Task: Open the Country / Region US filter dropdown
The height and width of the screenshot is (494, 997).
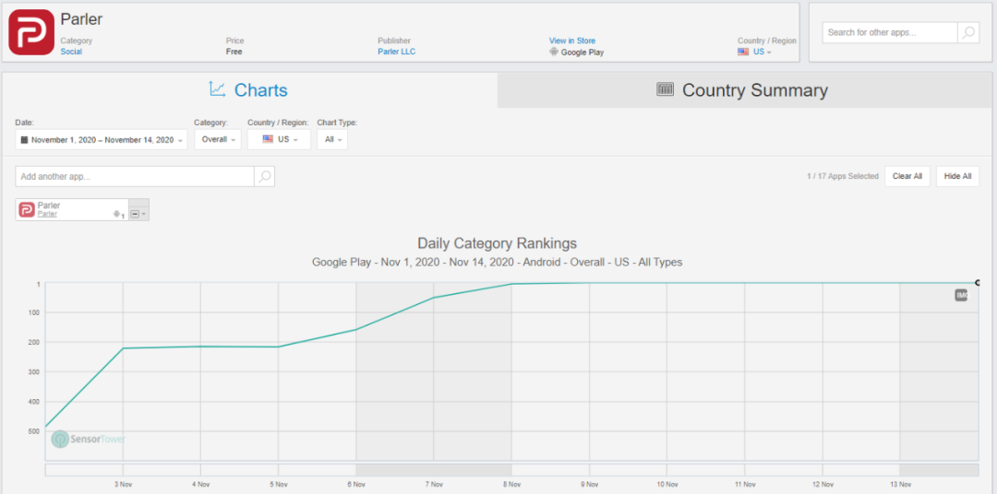Action: (x=279, y=140)
